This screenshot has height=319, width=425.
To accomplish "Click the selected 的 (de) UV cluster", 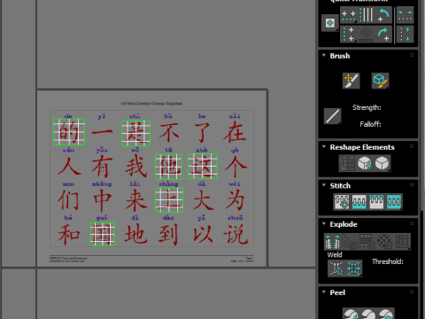I will coord(69,132).
